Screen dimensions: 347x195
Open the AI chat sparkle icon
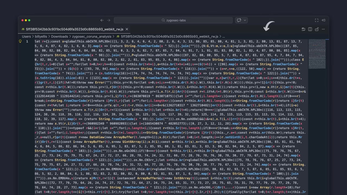tap(239, 20)
